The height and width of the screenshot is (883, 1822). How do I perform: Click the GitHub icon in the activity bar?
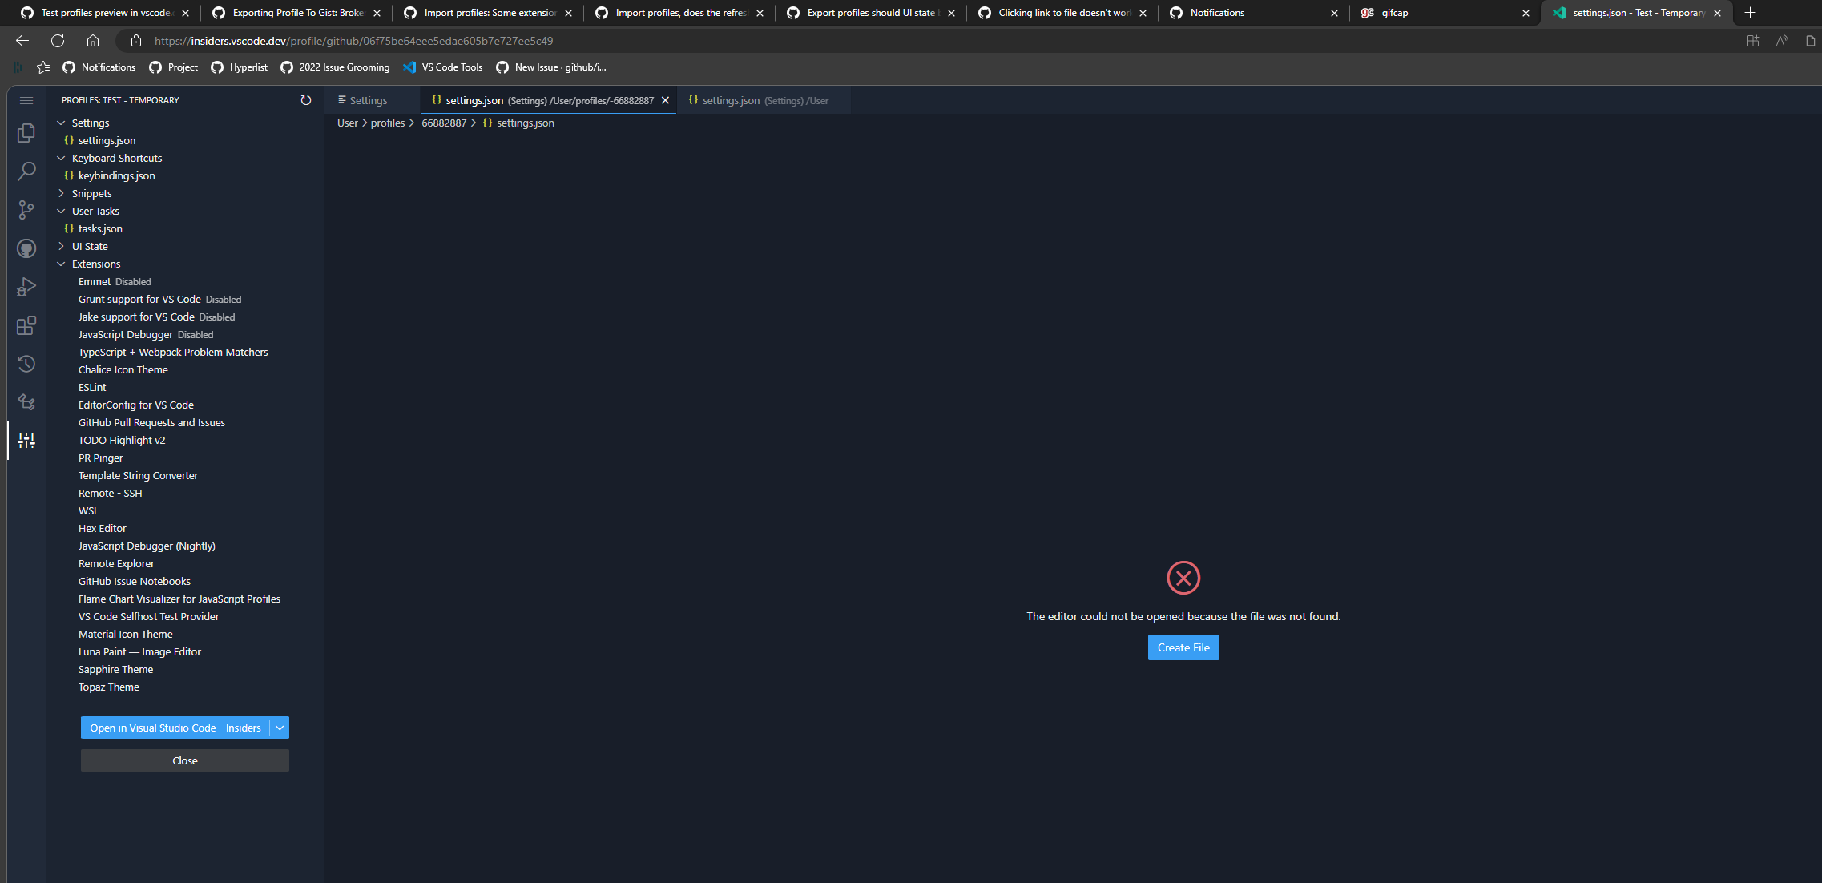(26, 248)
